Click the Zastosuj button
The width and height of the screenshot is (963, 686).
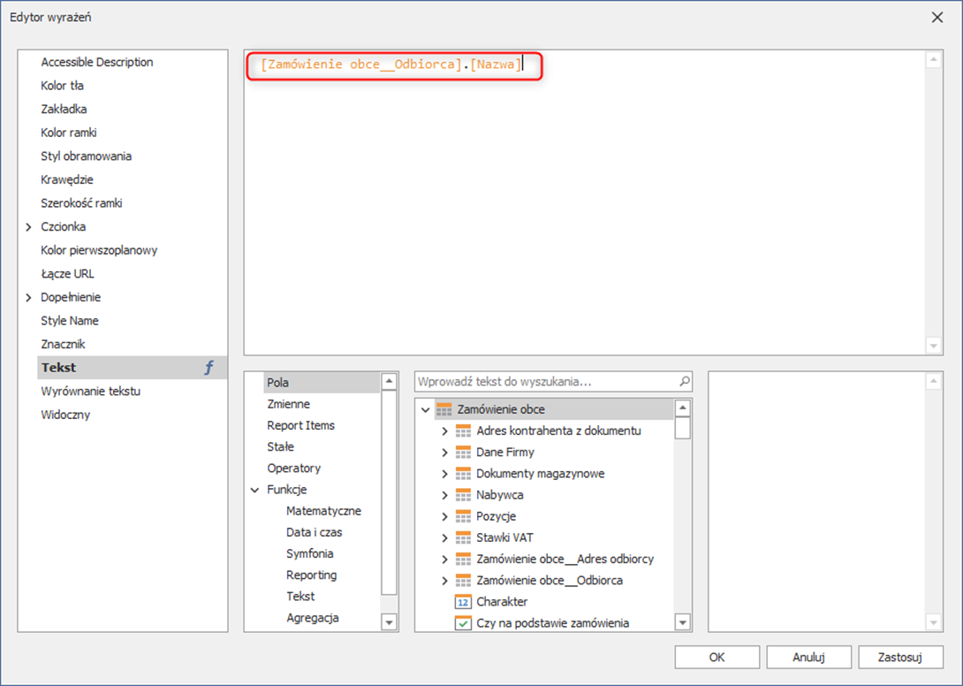click(899, 657)
